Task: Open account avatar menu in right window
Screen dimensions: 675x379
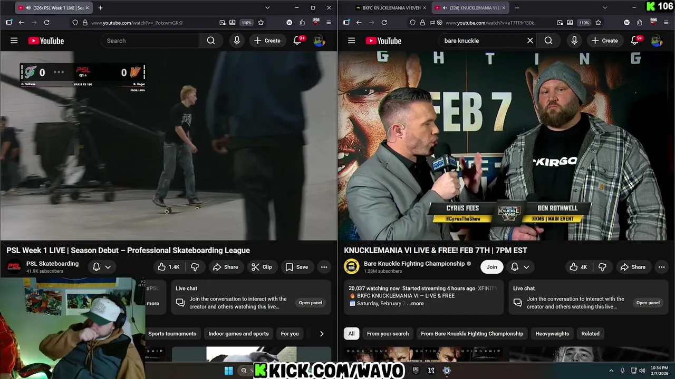Action: click(657, 41)
